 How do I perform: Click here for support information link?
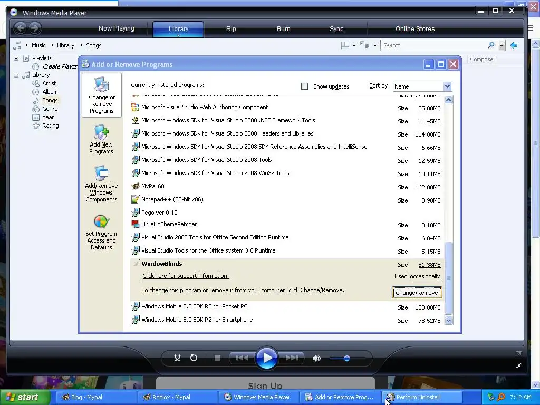(x=186, y=276)
